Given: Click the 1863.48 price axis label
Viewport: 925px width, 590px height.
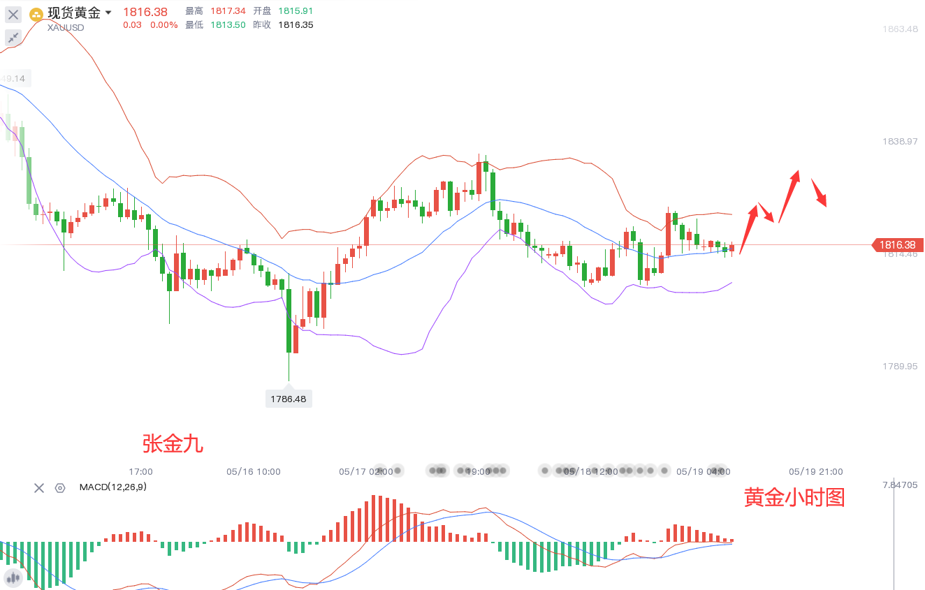Looking at the screenshot, I should click(x=900, y=29).
